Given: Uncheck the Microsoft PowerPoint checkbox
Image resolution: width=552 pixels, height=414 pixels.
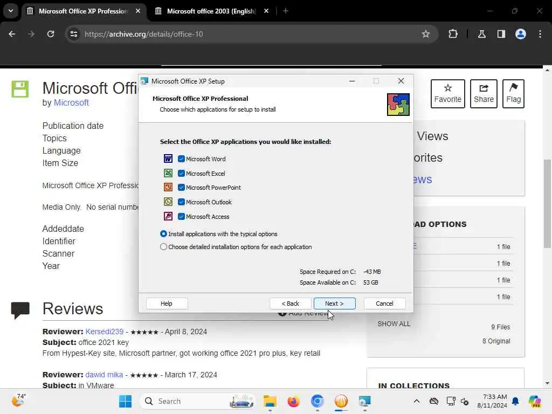Looking at the screenshot, I should click(181, 188).
